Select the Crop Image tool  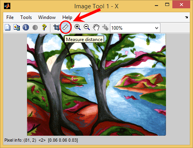tap(56, 27)
